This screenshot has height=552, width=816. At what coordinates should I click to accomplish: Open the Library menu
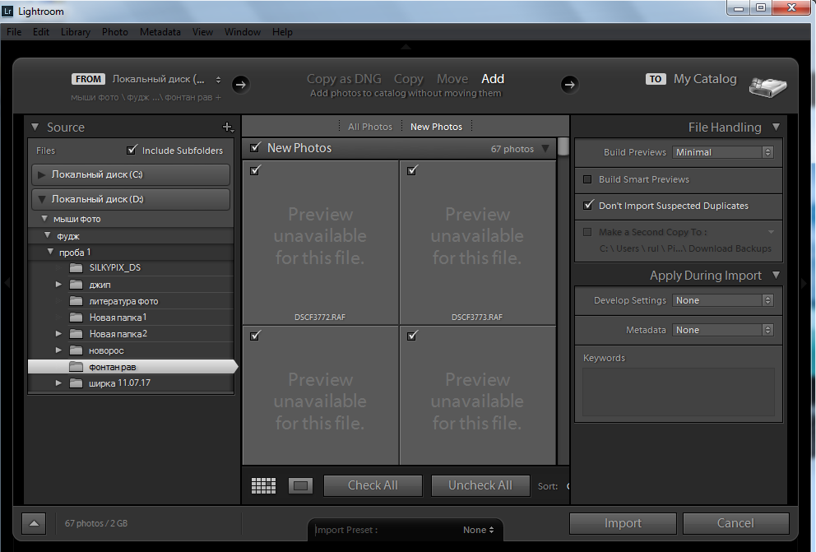76,32
